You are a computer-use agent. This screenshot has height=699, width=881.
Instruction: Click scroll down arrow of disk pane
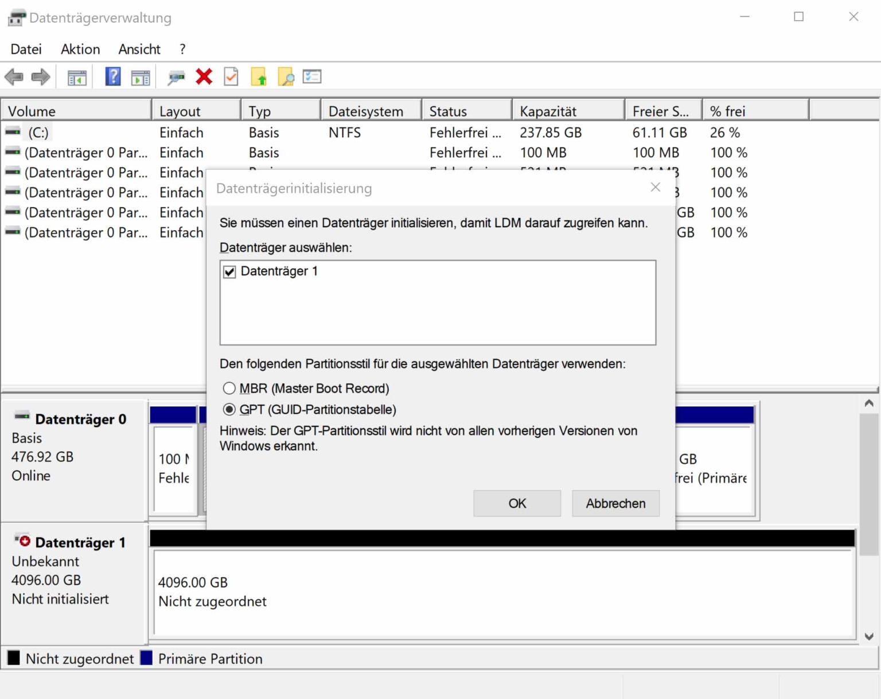[x=869, y=636]
